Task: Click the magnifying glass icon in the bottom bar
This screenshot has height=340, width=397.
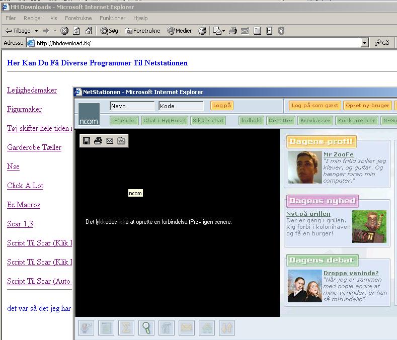Action: pyautogui.click(x=146, y=328)
